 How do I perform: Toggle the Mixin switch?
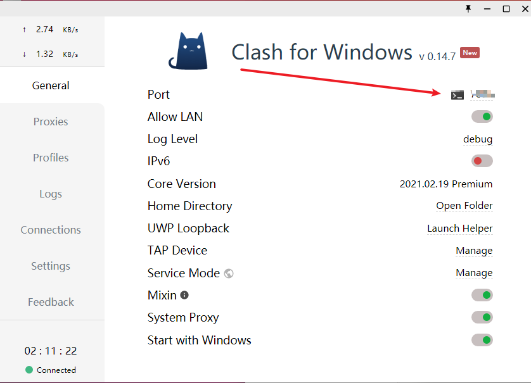pyautogui.click(x=482, y=295)
